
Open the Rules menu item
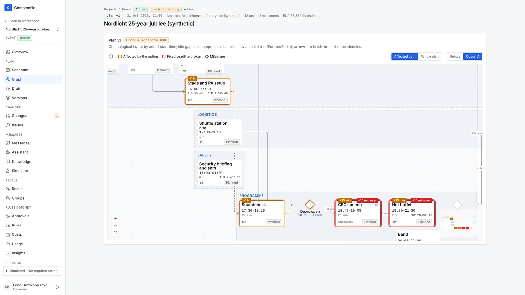pos(32,226)
